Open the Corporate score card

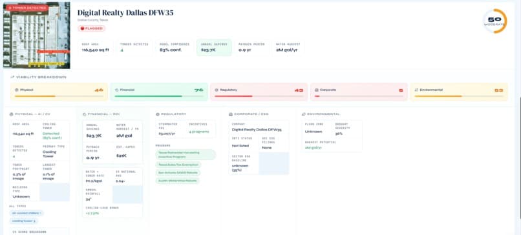point(359,92)
